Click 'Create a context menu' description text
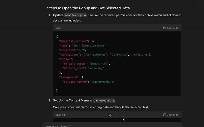The width and height of the screenshot is (204, 127). 101,107
